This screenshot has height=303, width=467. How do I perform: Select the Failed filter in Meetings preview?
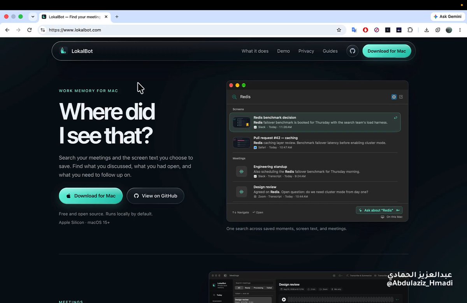(x=269, y=288)
